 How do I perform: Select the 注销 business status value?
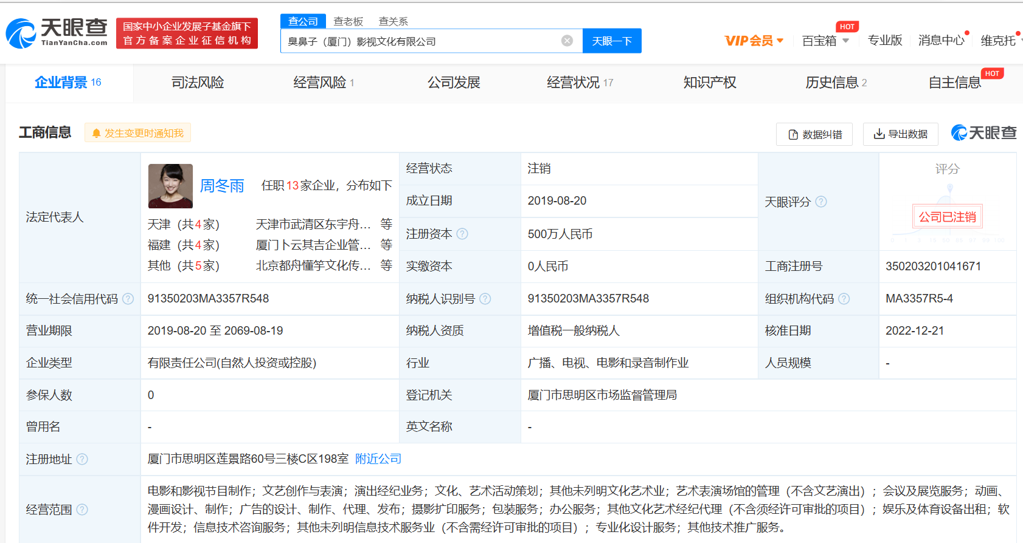(x=539, y=169)
